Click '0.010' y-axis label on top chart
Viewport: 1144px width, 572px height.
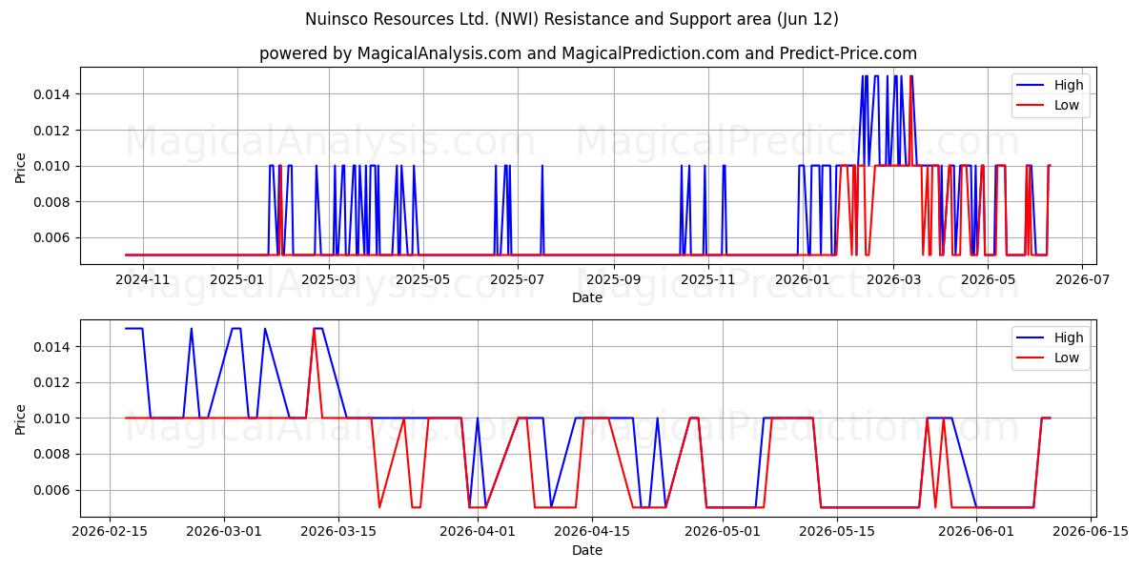54,166
